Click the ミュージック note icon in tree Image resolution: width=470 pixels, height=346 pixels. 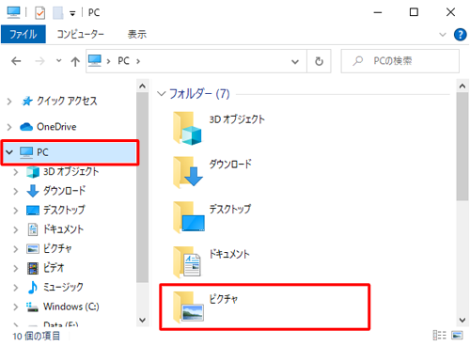[x=33, y=287]
